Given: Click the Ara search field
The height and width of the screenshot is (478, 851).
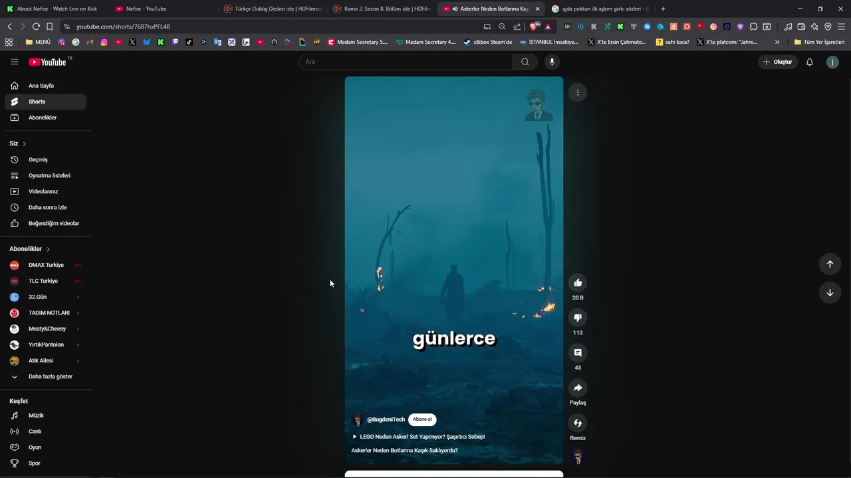Looking at the screenshot, I should pyautogui.click(x=406, y=62).
